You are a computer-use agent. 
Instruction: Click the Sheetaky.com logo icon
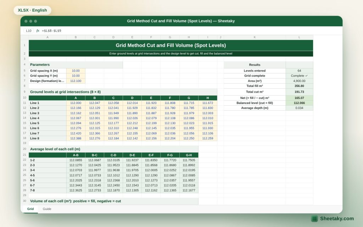pos(314,218)
